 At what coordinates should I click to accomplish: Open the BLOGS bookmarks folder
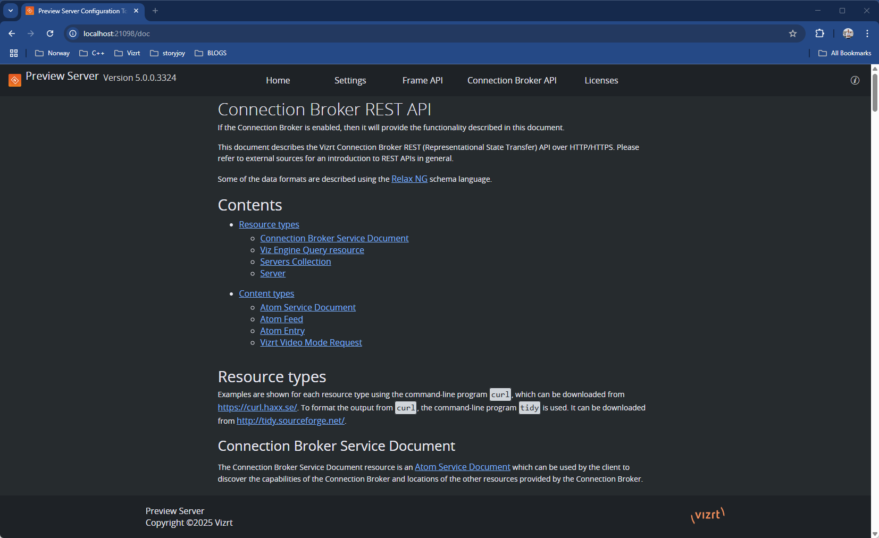click(211, 53)
